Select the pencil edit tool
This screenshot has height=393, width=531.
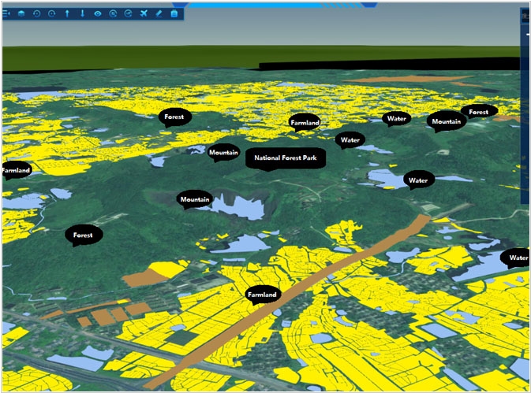[x=159, y=13]
